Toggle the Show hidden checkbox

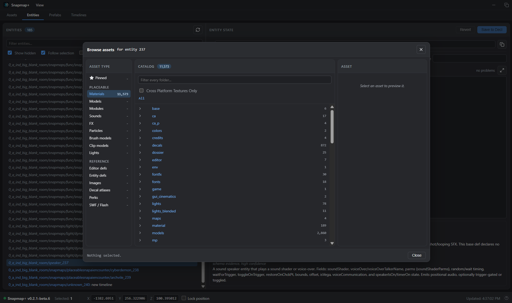(10, 53)
